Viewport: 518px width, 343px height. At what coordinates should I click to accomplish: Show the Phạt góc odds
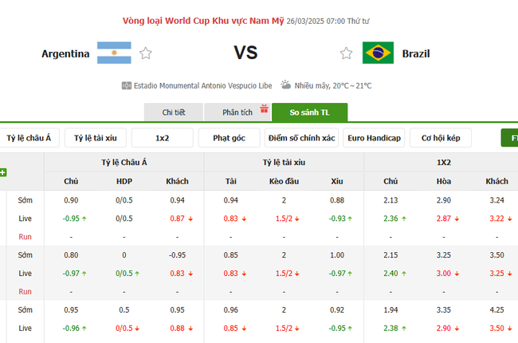point(229,138)
